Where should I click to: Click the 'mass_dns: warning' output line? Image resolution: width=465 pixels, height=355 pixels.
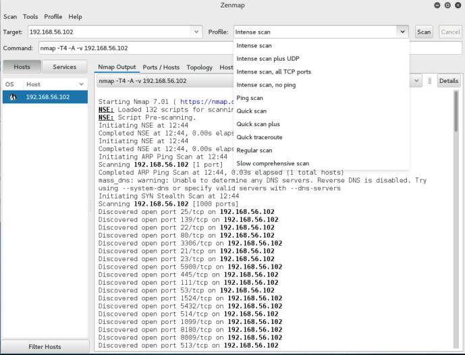tap(263, 184)
